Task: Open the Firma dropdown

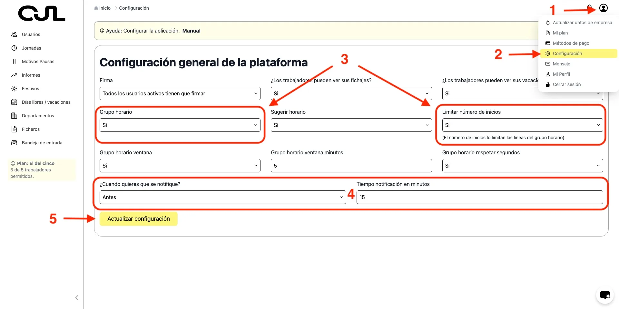Action: (180, 93)
